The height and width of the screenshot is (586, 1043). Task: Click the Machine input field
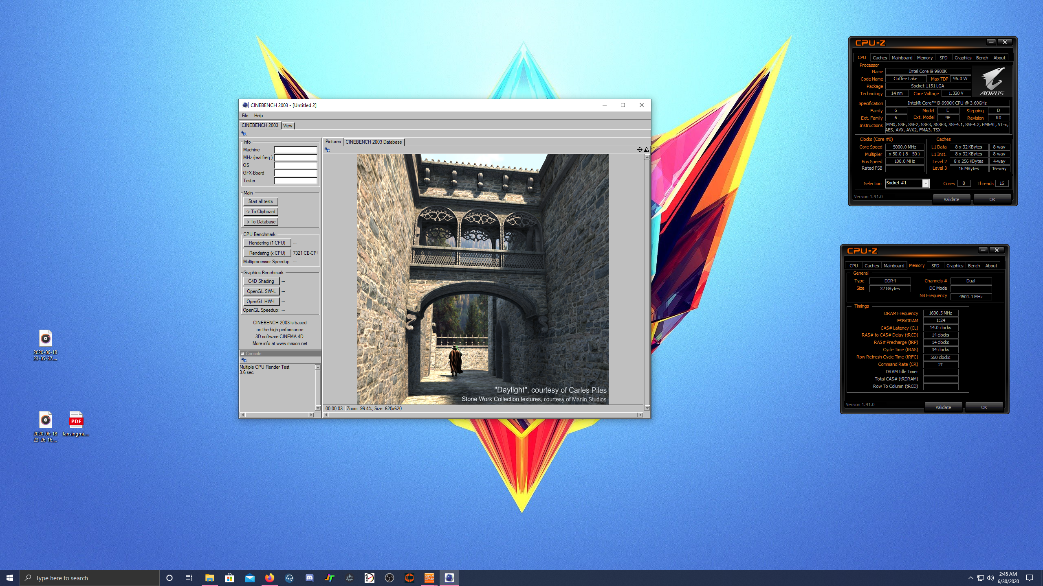[x=295, y=150]
